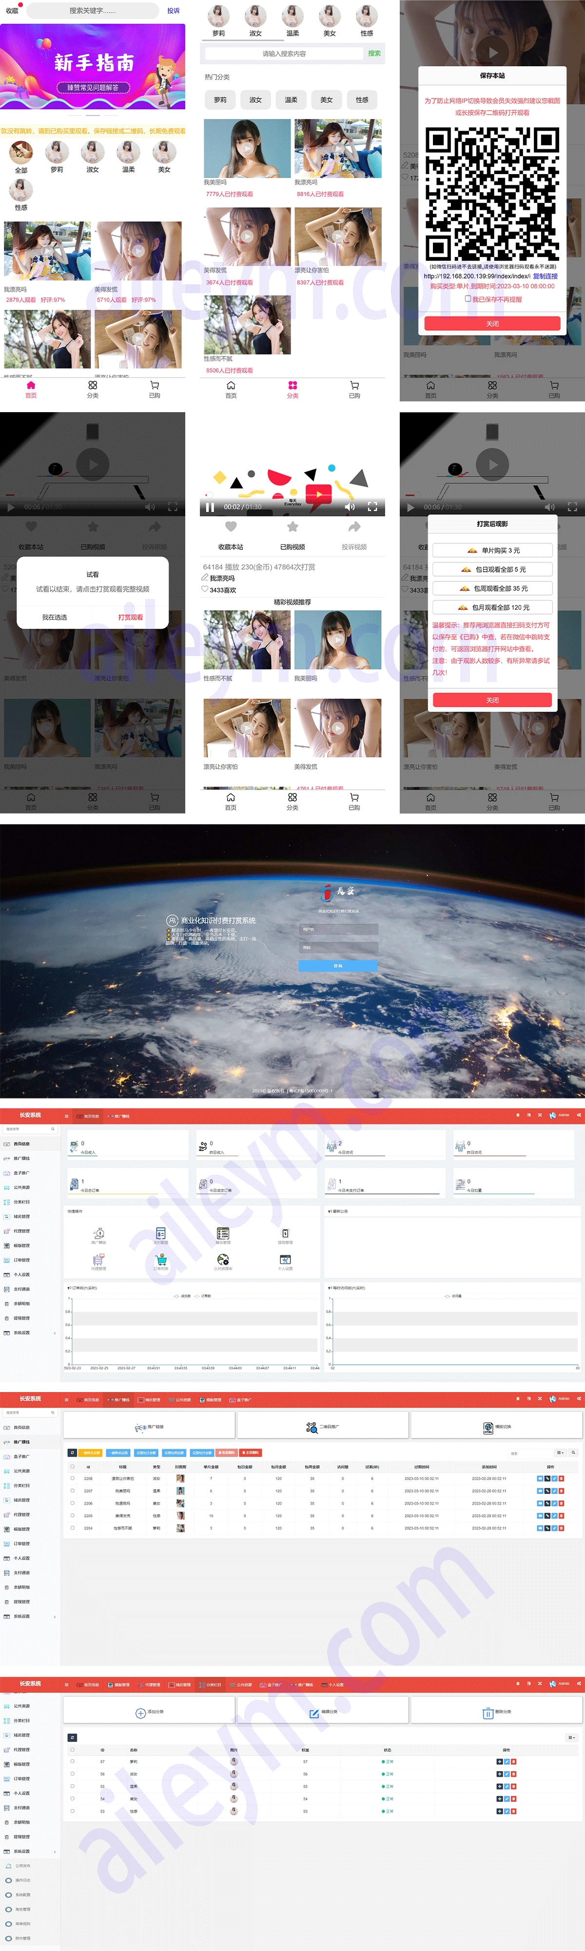Click the 删除分类 trash icon on category page
The height and width of the screenshot is (1951, 585).
tap(488, 1712)
